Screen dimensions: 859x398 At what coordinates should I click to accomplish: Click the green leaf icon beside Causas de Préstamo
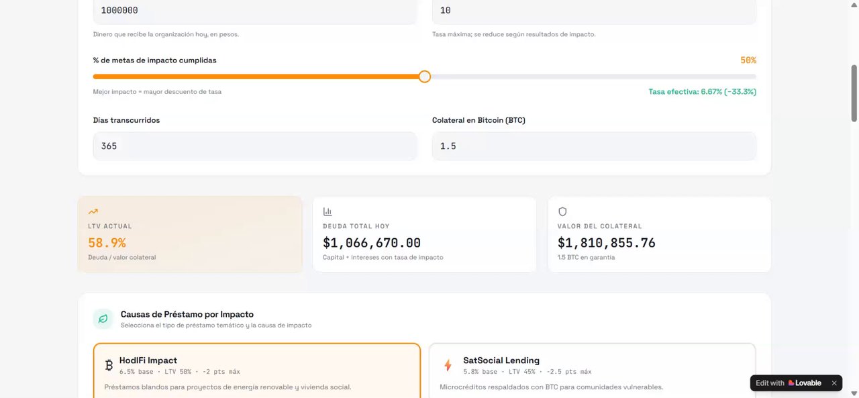(x=103, y=319)
